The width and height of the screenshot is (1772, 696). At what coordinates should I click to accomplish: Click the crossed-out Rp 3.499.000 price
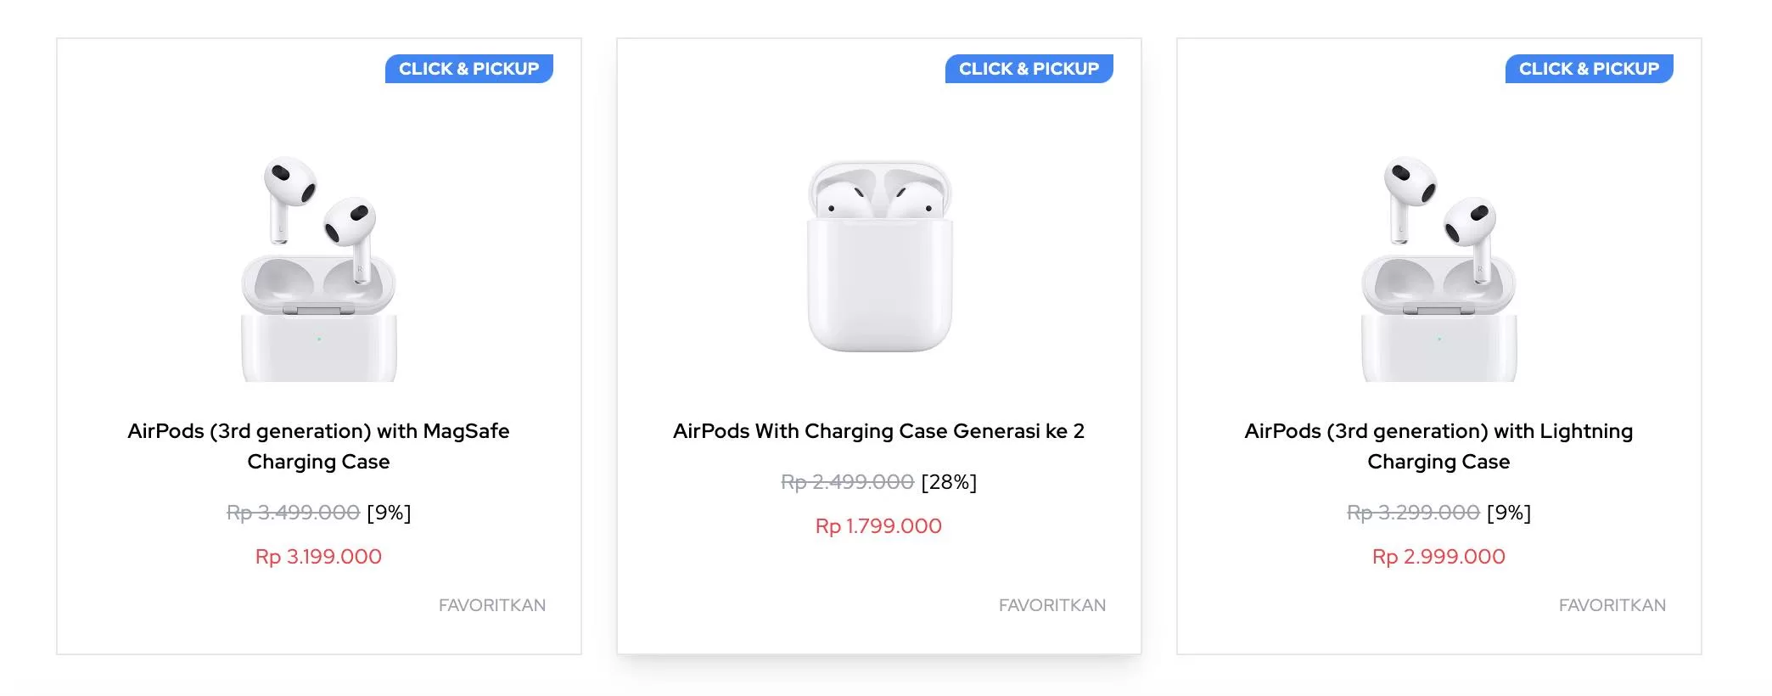294,513
